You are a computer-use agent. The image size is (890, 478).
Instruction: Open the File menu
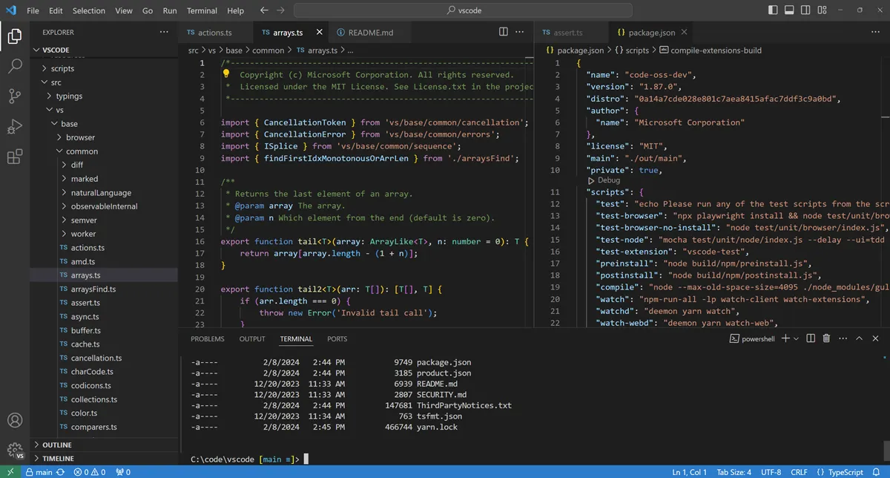pyautogui.click(x=33, y=11)
